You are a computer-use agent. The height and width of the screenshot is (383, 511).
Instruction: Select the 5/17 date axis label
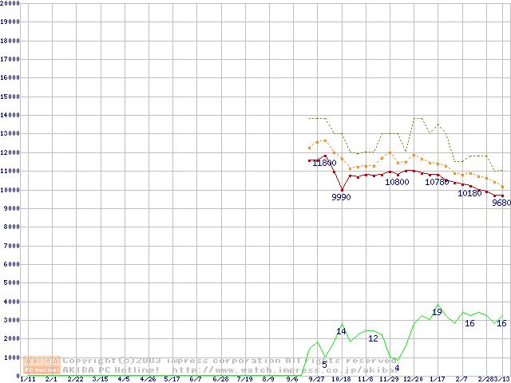(x=172, y=379)
